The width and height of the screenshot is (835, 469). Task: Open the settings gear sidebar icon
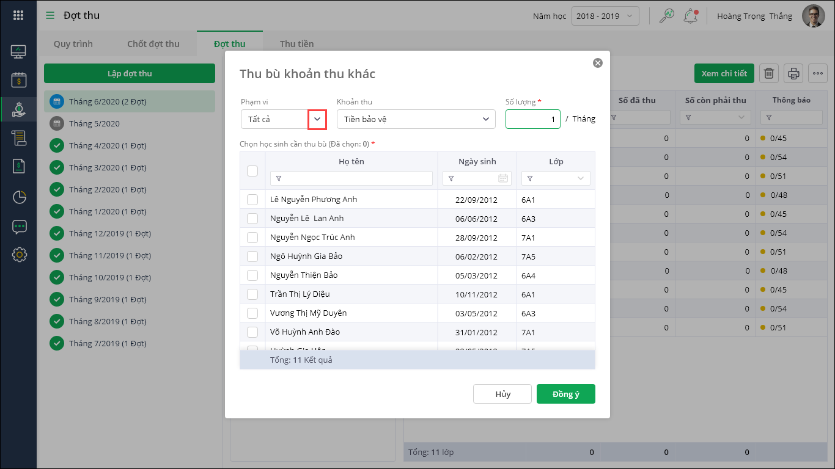tap(19, 255)
